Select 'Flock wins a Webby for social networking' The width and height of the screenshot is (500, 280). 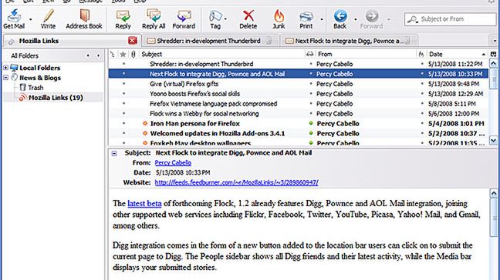pos(204,114)
